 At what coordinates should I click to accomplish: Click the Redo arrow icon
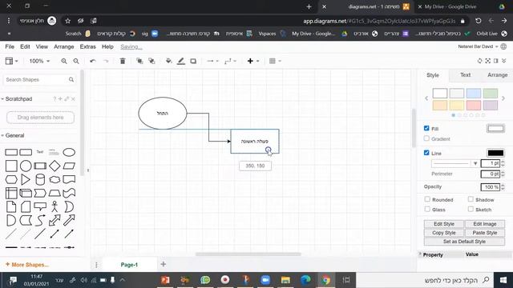[106, 61]
